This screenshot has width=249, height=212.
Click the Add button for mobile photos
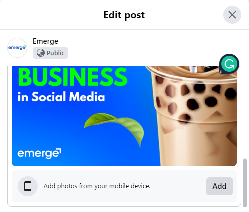(219, 186)
